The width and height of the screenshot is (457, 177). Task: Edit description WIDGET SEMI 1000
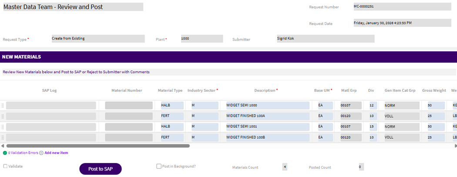pos(268,105)
